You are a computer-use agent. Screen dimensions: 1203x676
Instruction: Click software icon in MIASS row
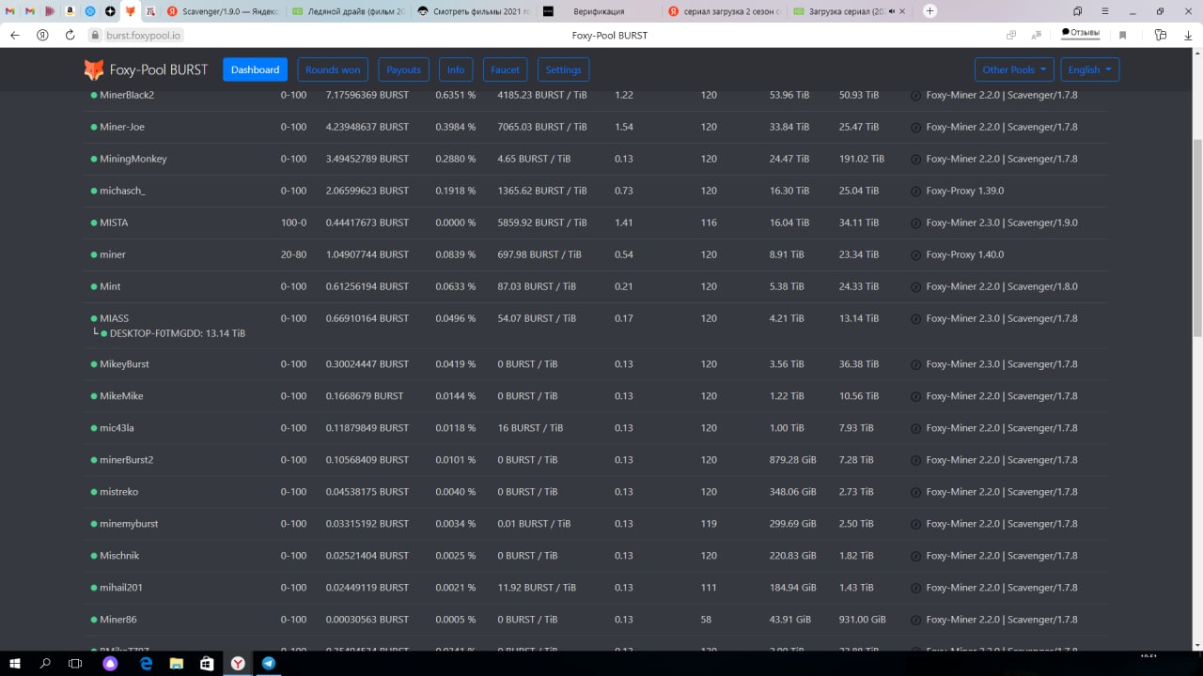pos(916,318)
